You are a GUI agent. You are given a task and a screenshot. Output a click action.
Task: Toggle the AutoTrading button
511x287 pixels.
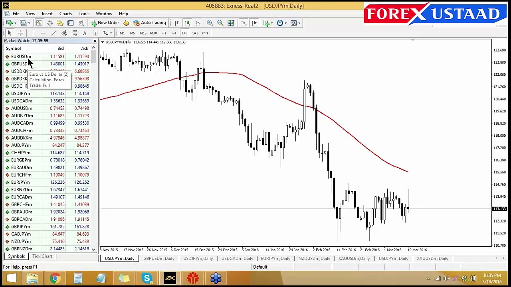click(x=150, y=23)
